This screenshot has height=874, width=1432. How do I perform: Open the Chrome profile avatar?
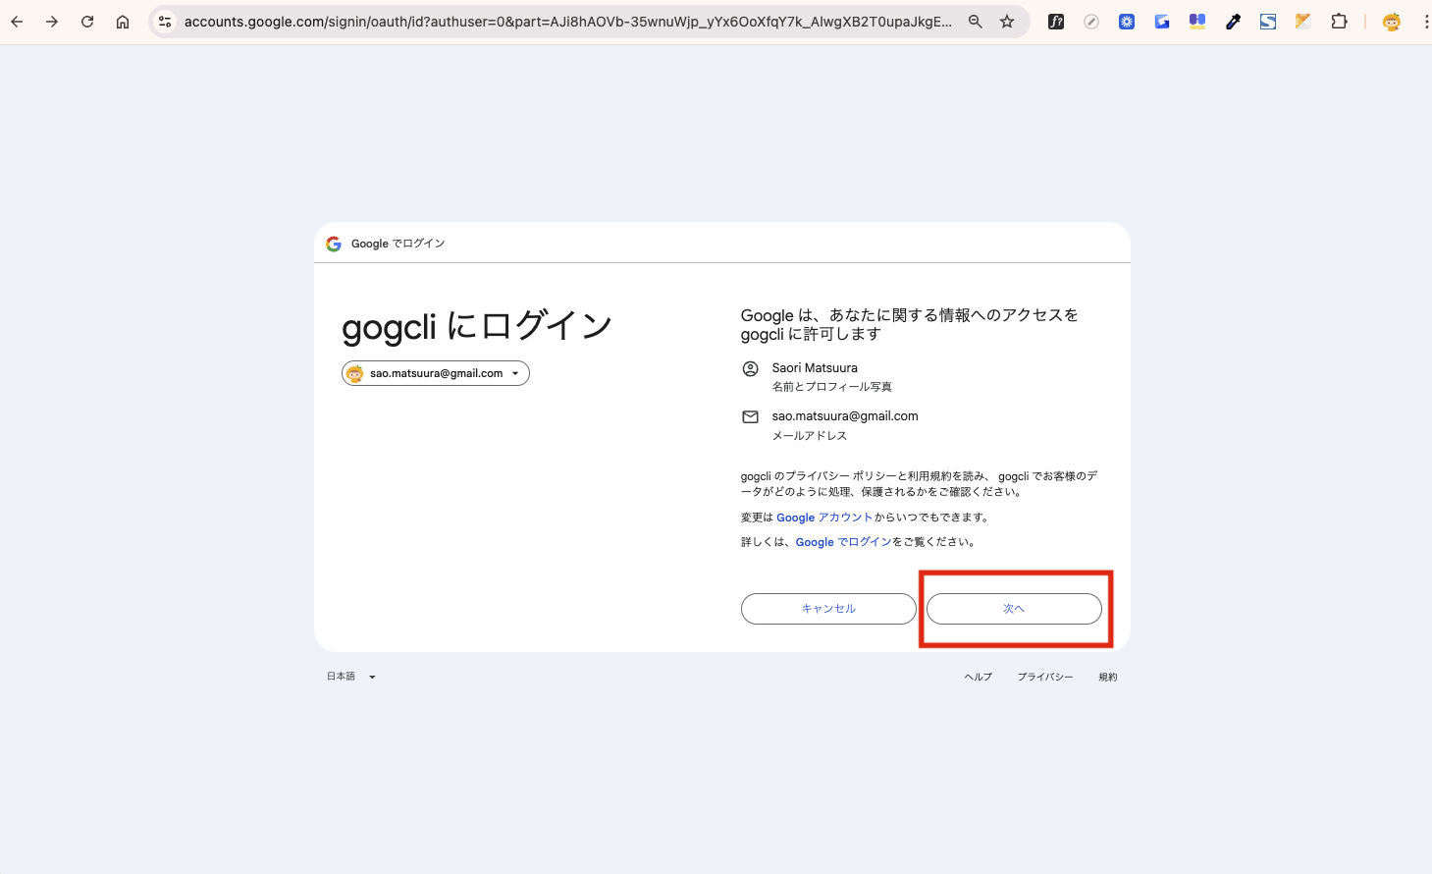tap(1392, 22)
